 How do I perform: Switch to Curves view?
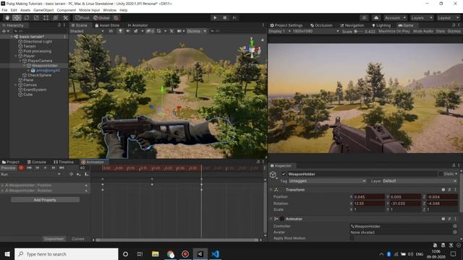[78, 239]
